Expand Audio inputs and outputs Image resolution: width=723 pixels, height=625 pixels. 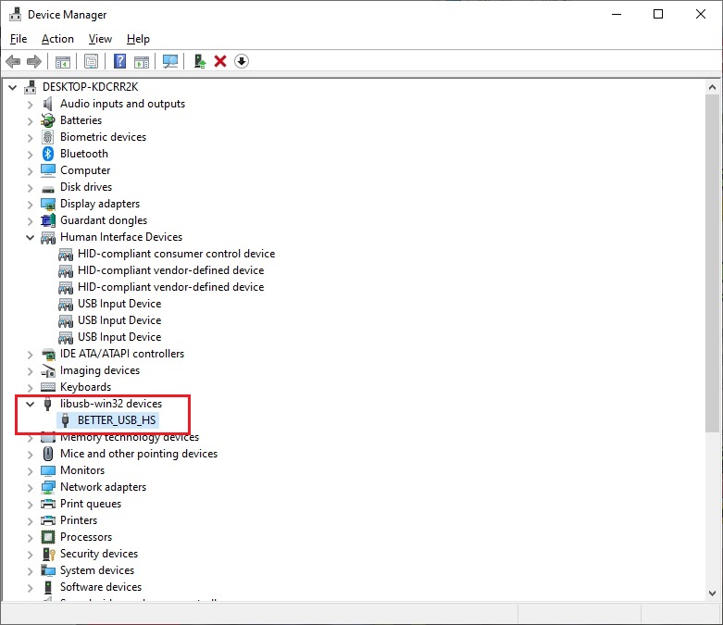pos(30,105)
